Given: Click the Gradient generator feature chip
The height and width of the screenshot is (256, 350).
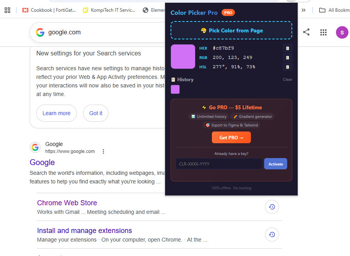Looking at the screenshot, I should [x=252, y=117].
